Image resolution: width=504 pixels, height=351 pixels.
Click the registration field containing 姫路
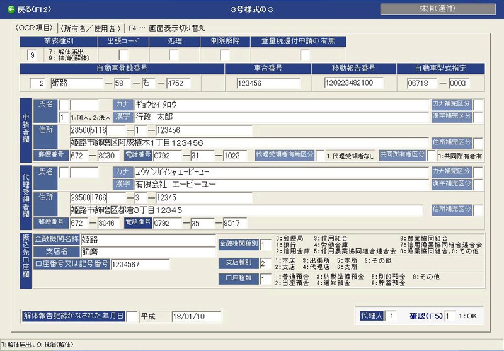(x=77, y=83)
